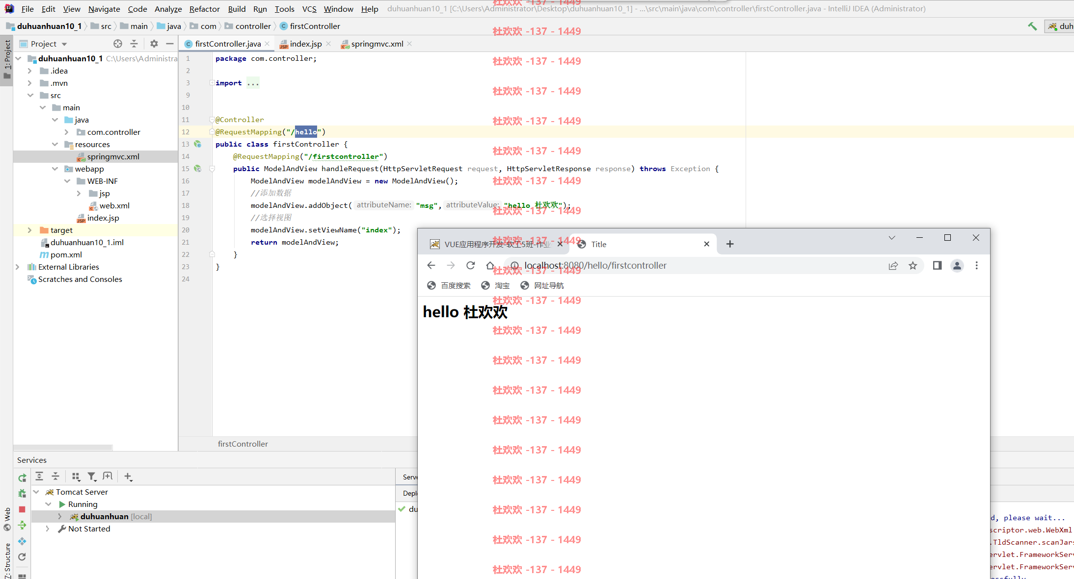
Task: Click the Group By icon in Services
Action: click(x=76, y=476)
